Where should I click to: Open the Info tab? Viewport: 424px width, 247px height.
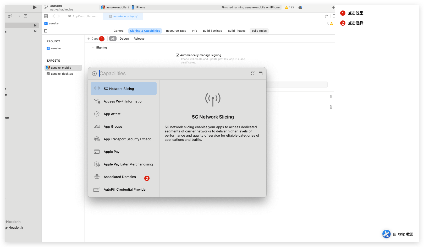pyautogui.click(x=194, y=31)
